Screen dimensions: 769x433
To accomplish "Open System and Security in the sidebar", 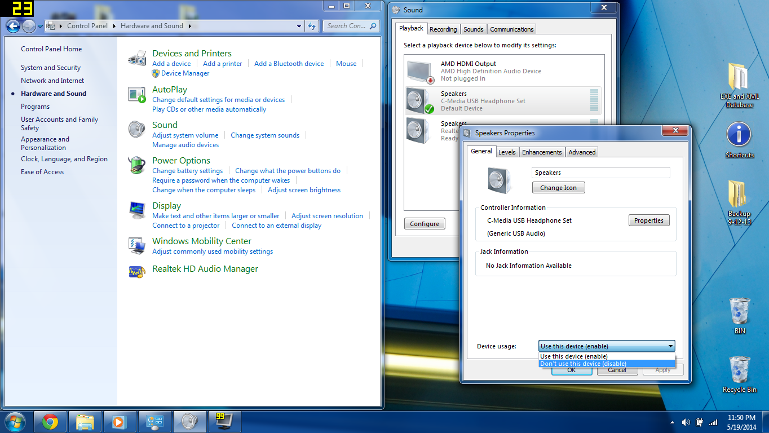I will (x=51, y=68).
